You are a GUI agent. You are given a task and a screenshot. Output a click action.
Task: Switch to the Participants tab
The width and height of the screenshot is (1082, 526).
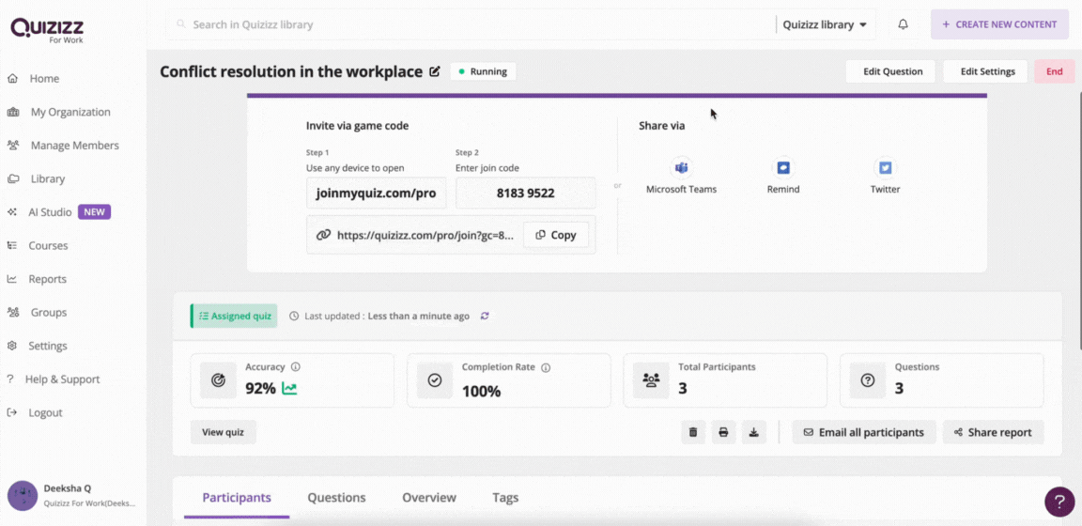237,498
